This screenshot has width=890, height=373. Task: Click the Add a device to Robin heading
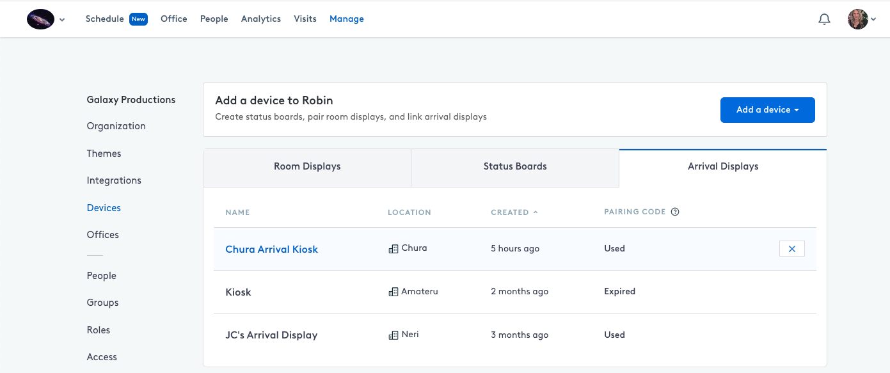tap(274, 100)
